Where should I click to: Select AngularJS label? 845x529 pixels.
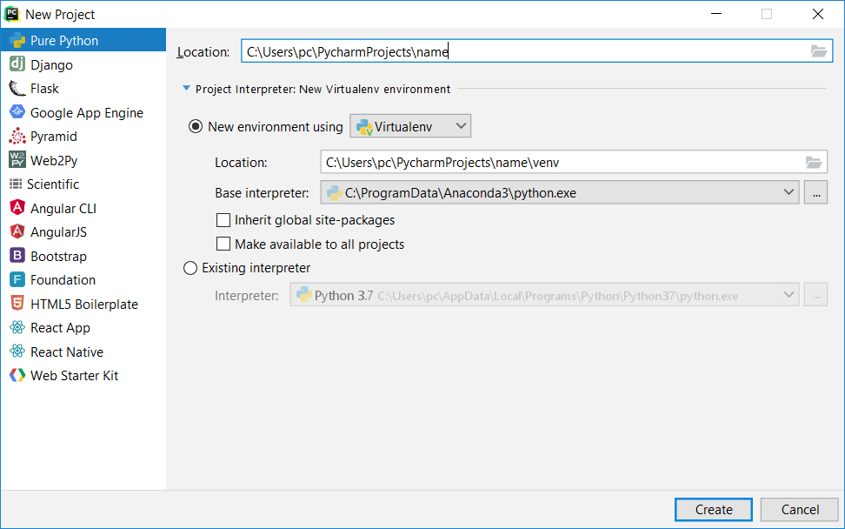click(x=59, y=232)
